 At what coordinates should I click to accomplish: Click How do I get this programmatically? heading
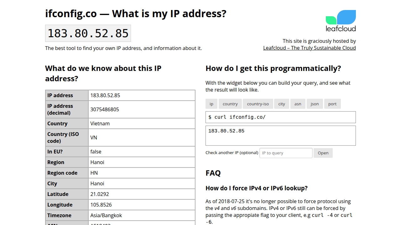(273, 68)
